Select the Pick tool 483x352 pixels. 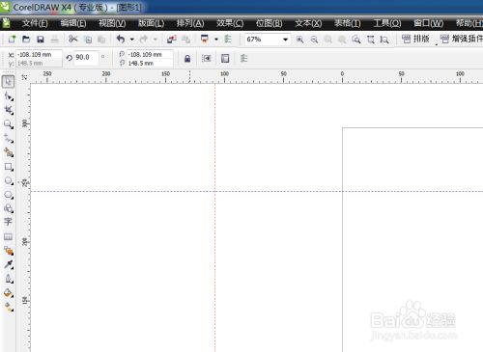point(8,82)
